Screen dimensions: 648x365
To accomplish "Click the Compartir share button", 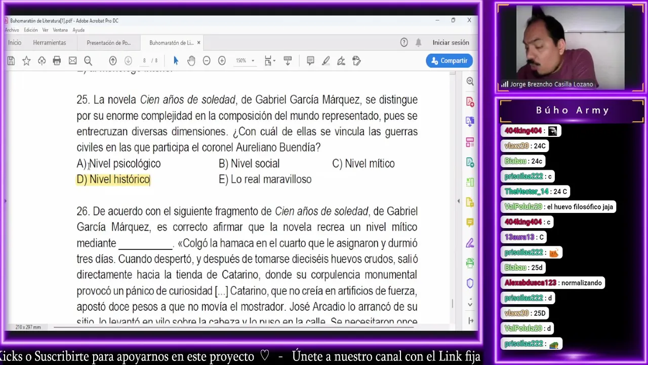I will point(449,61).
